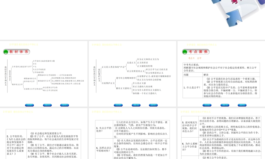
Task: Click mind-map node 正义是人类良知的"声音"
Action: coord(114,67)
